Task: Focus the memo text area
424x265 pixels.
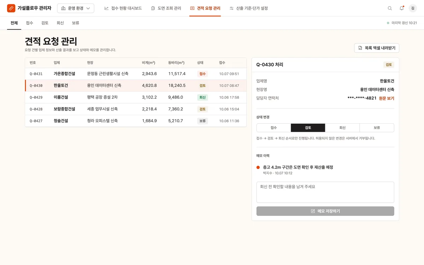Action: 325,192
